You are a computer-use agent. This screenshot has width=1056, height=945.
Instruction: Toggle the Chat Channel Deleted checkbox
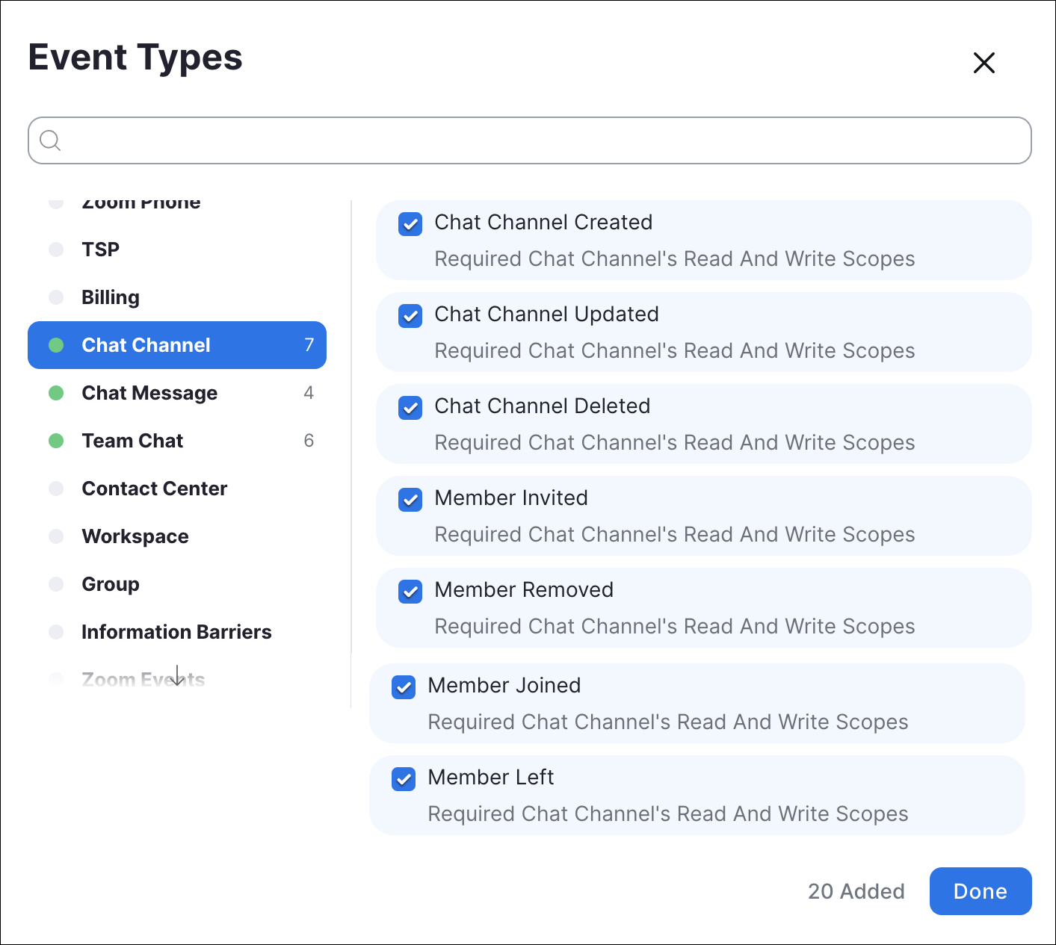coord(410,408)
